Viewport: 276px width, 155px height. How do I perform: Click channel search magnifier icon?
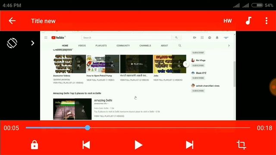click(x=179, y=46)
